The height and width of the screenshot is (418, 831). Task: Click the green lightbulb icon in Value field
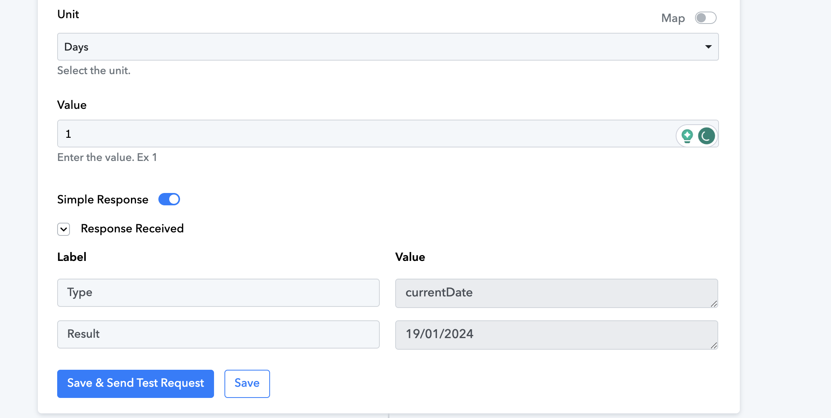tap(687, 136)
